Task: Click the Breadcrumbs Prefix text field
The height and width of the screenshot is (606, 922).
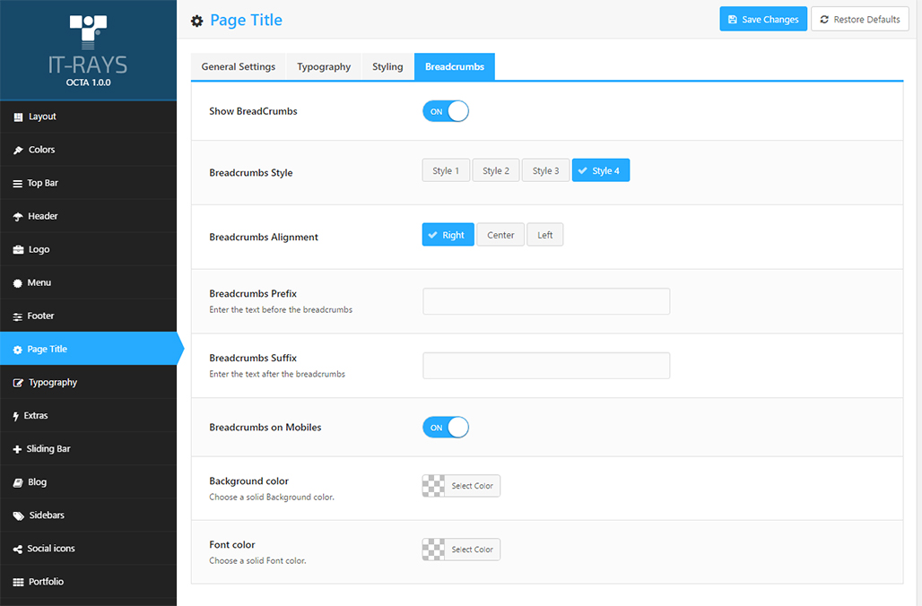Action: 546,301
